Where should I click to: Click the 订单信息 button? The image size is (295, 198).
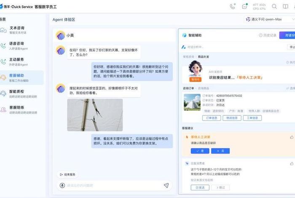[212, 118]
